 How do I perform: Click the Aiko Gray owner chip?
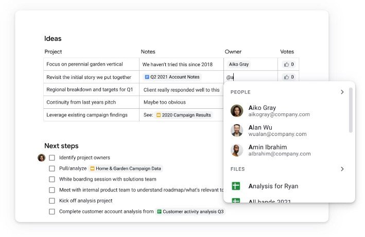point(238,64)
